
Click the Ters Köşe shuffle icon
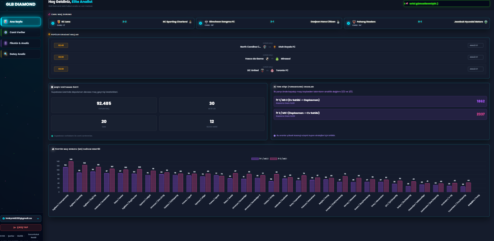tap(275, 87)
